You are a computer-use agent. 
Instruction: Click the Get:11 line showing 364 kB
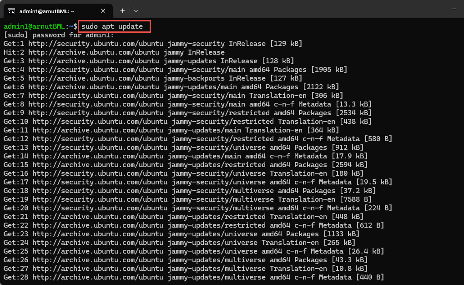(x=171, y=130)
